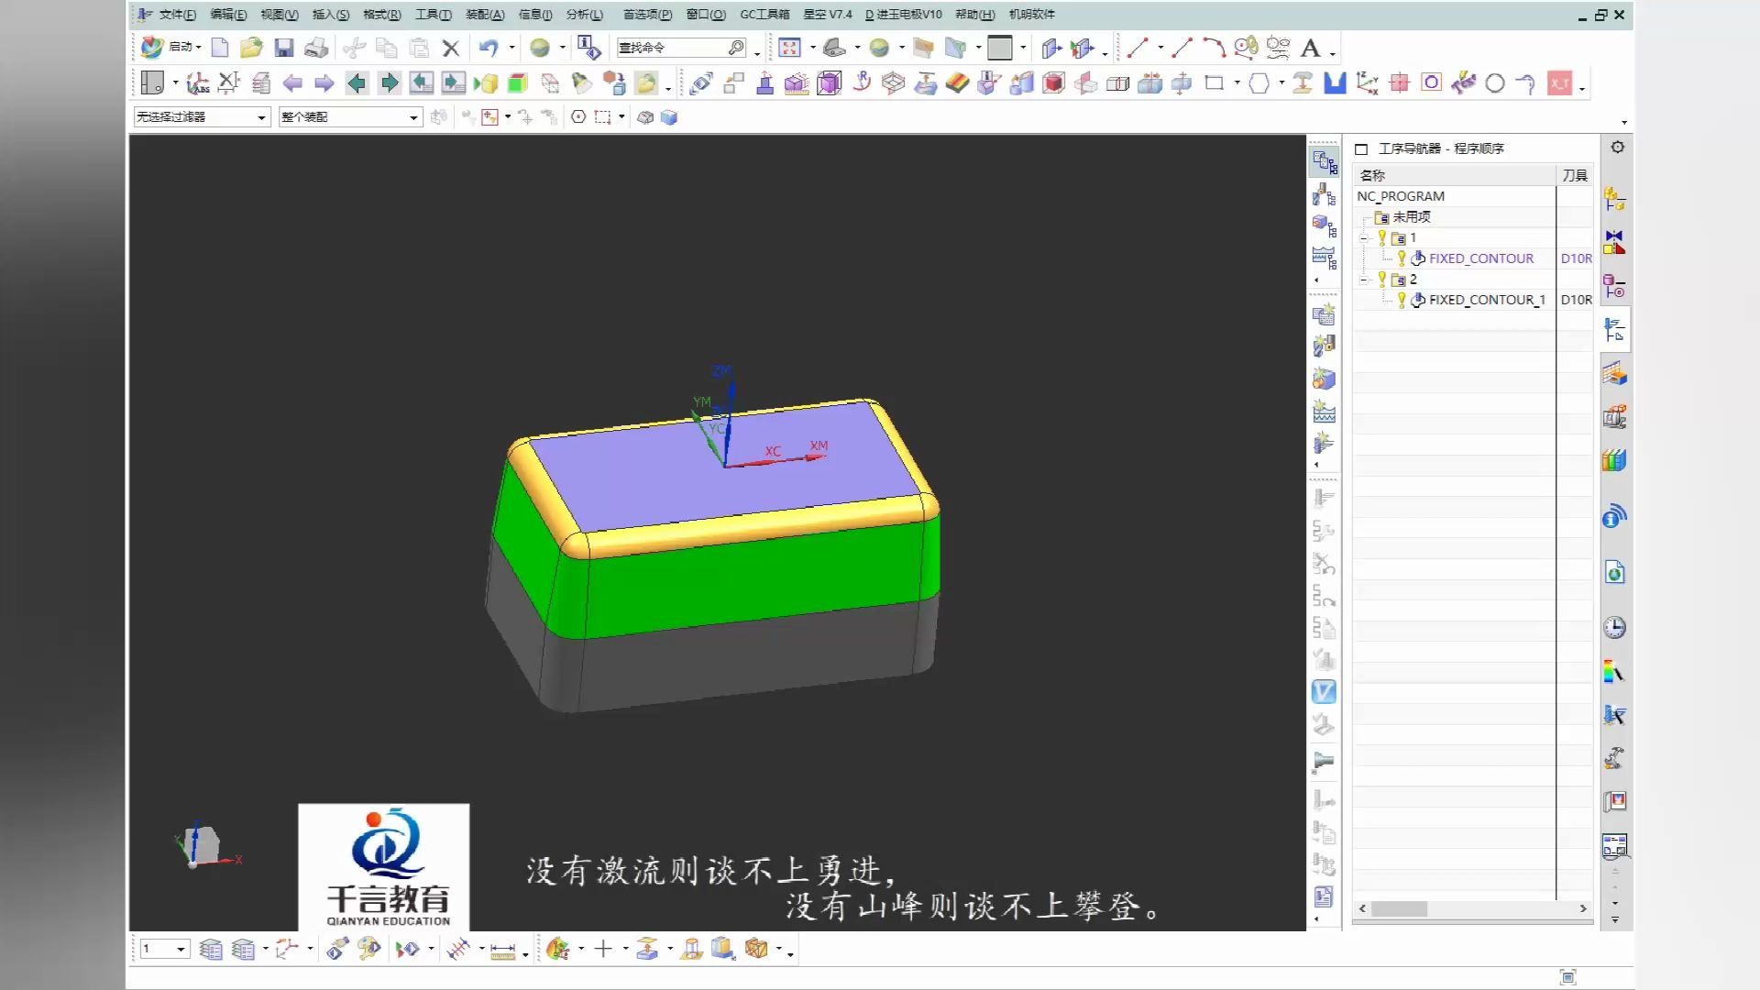
Task: Toggle the status mark beside FIXED_CONTOUR
Action: point(1401,258)
